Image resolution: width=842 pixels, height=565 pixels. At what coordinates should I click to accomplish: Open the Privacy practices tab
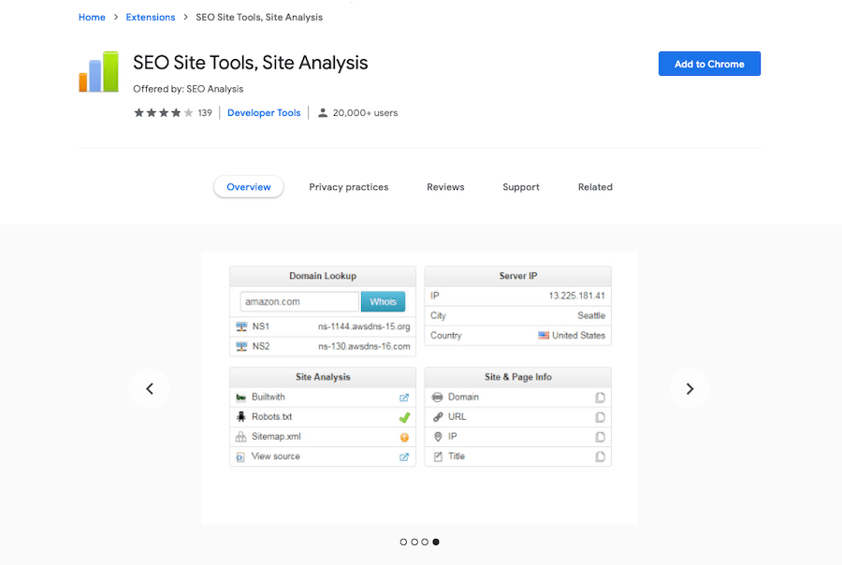349,187
